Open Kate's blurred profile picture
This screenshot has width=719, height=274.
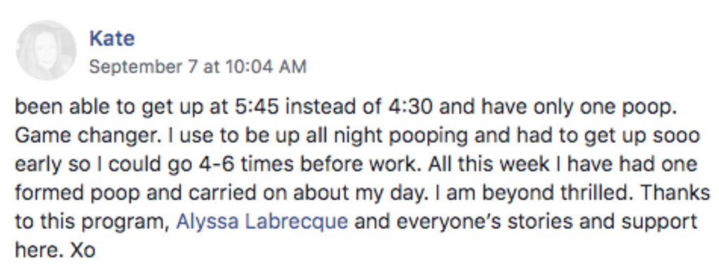click(46, 50)
